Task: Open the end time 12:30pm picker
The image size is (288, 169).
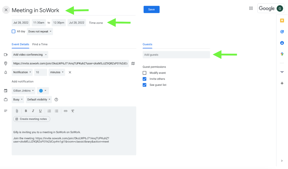Action: pos(59,23)
